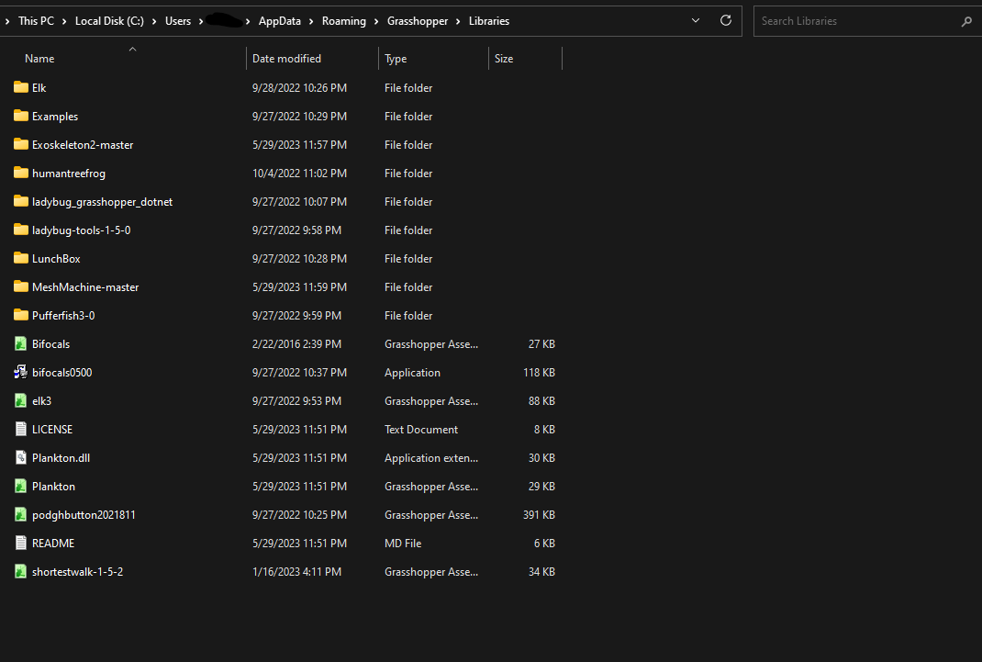Click the Exoskeleton2-master folder icon
The width and height of the screenshot is (982, 662).
click(x=21, y=144)
